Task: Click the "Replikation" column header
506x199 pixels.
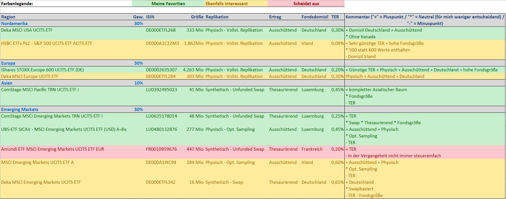Action: (217, 17)
